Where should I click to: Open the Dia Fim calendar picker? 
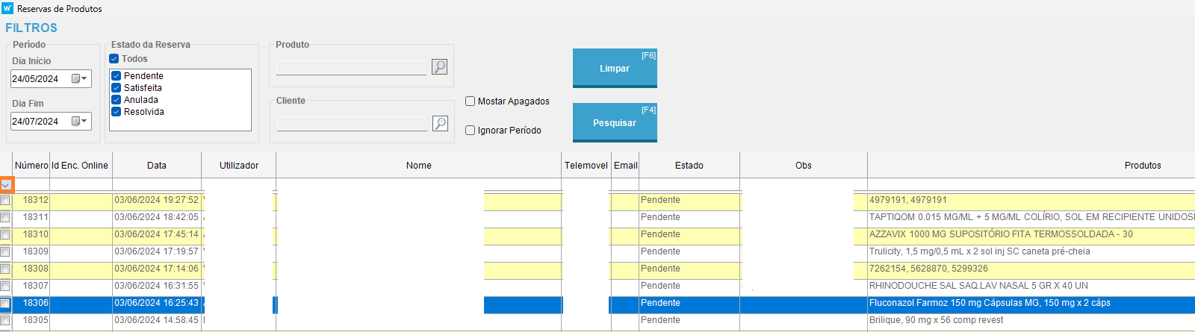pyautogui.click(x=79, y=121)
